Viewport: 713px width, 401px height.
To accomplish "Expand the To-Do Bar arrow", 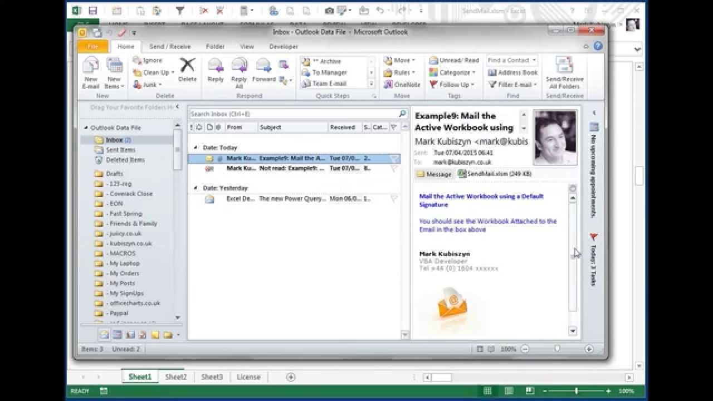I will click(594, 113).
